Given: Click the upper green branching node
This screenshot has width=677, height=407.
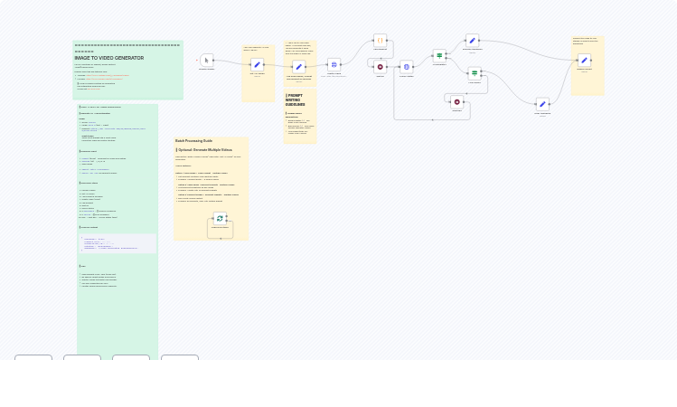Looking at the screenshot, I should 439,55.
